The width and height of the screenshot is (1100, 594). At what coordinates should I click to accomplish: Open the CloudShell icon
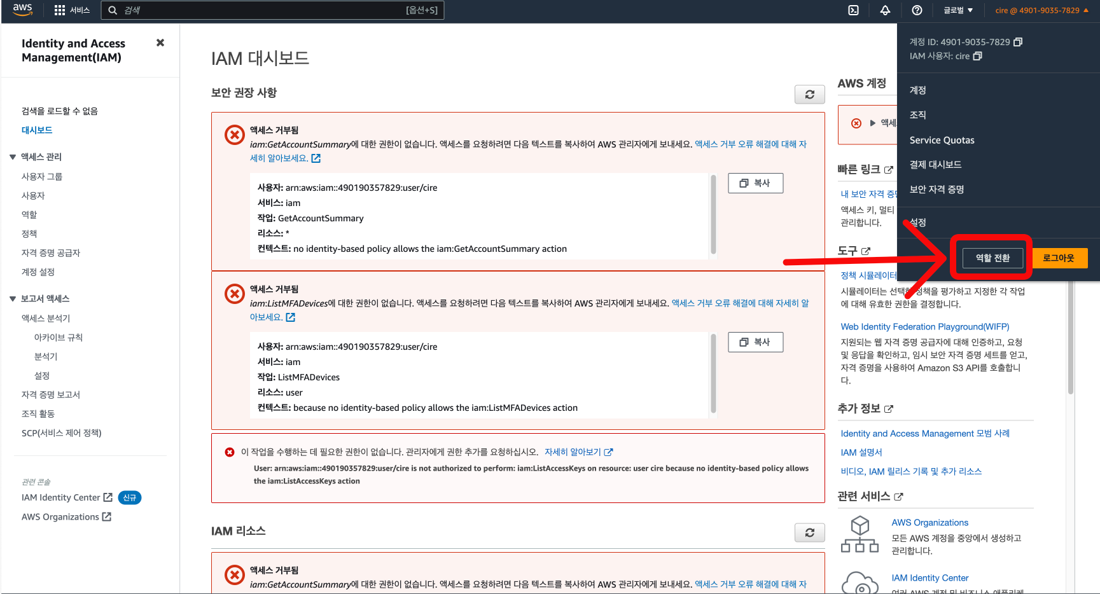click(854, 10)
